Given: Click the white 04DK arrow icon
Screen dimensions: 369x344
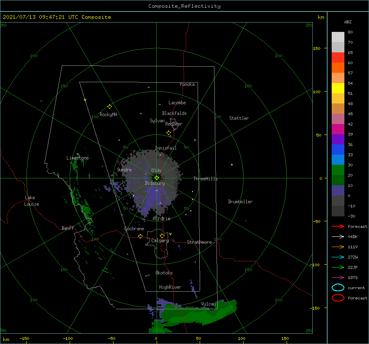Looking at the screenshot, I should click(338, 236).
